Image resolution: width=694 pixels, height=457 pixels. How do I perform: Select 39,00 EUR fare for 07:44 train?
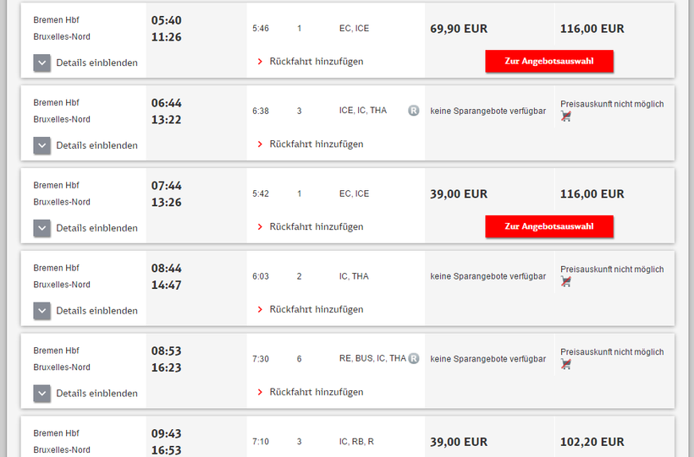point(459,193)
